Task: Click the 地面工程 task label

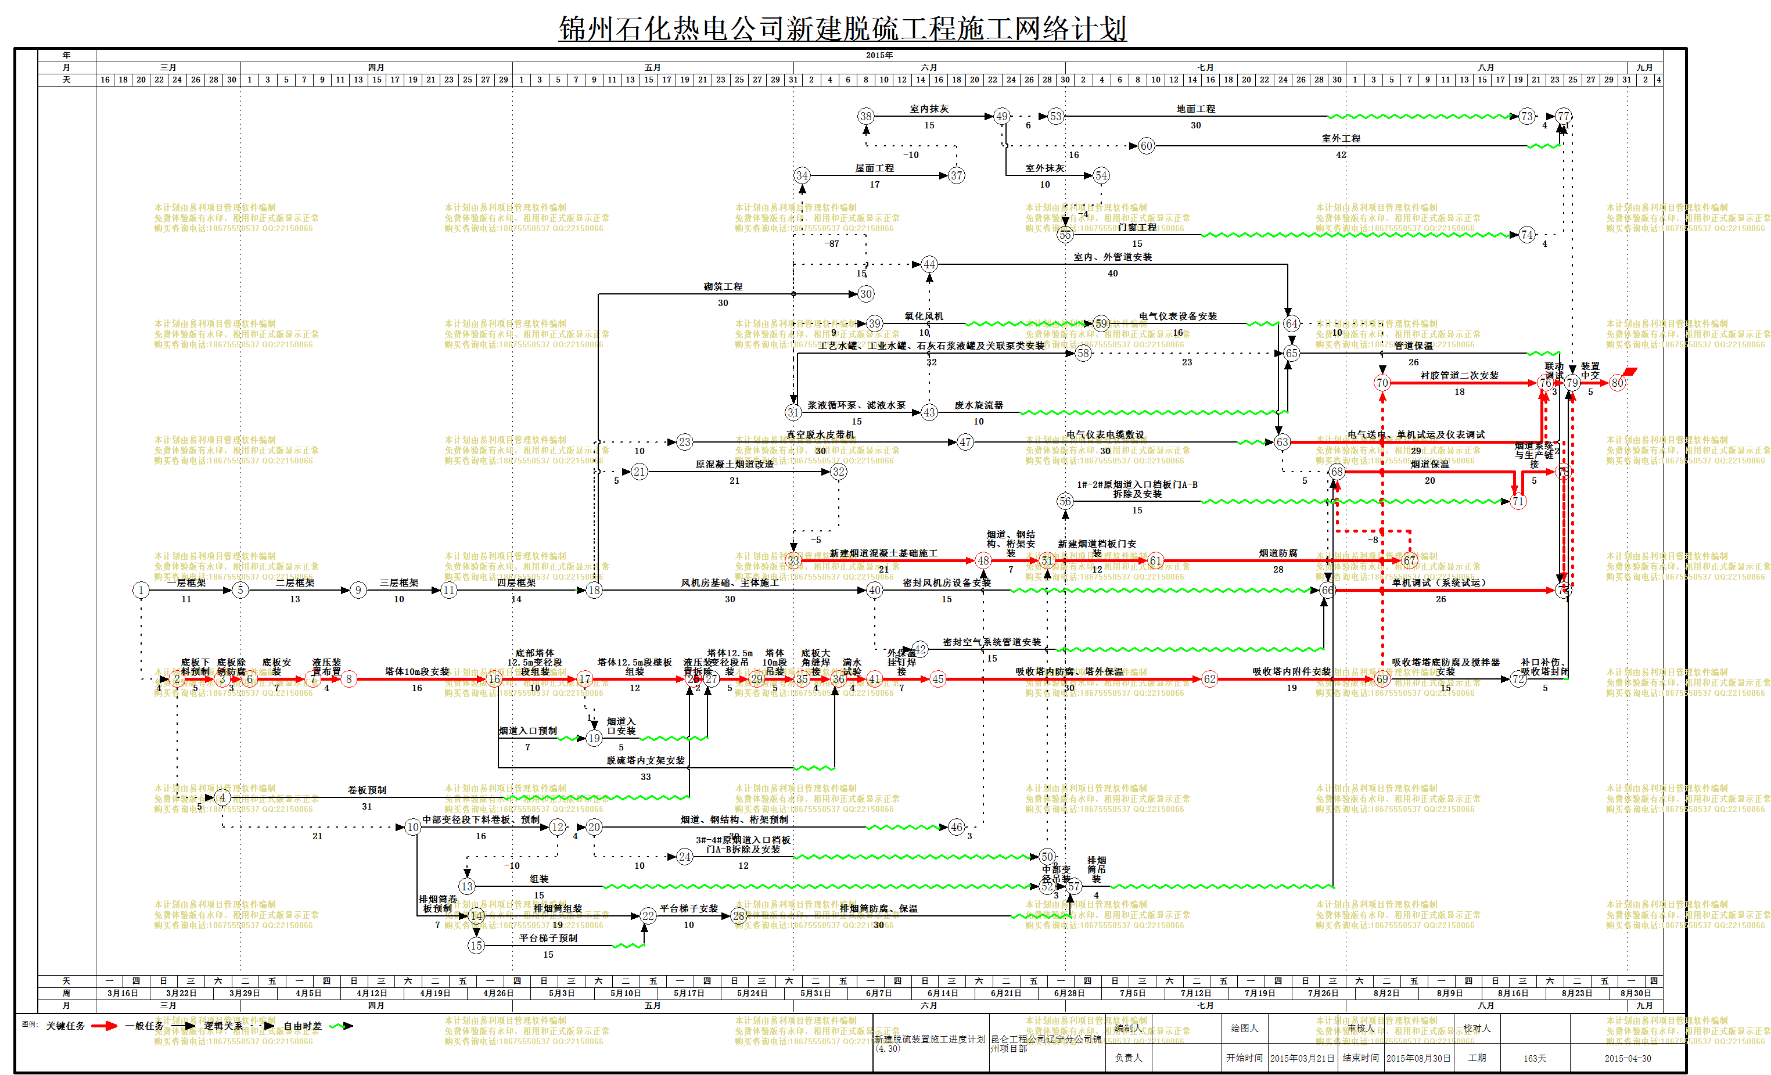Action: coord(1196,109)
